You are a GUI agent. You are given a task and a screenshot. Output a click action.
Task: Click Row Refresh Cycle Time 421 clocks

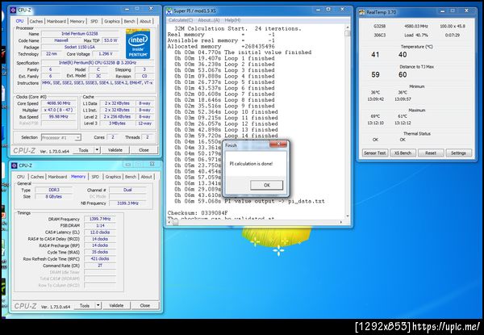pyautogui.click(x=100, y=259)
